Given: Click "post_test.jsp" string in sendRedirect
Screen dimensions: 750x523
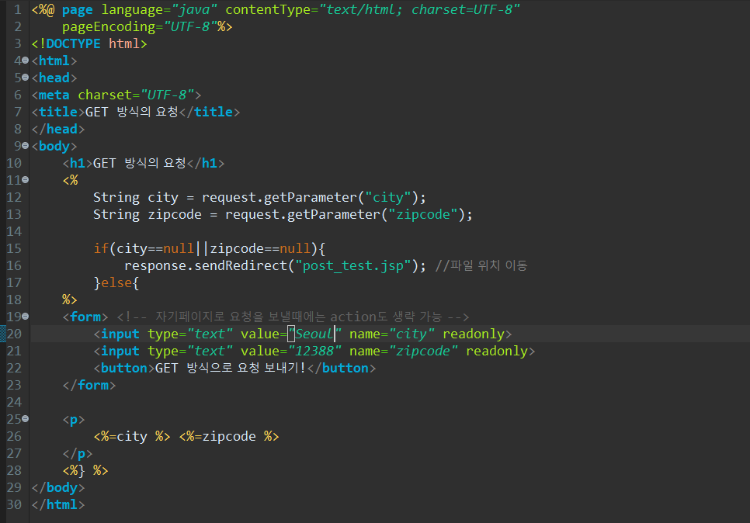Looking at the screenshot, I should [353, 266].
